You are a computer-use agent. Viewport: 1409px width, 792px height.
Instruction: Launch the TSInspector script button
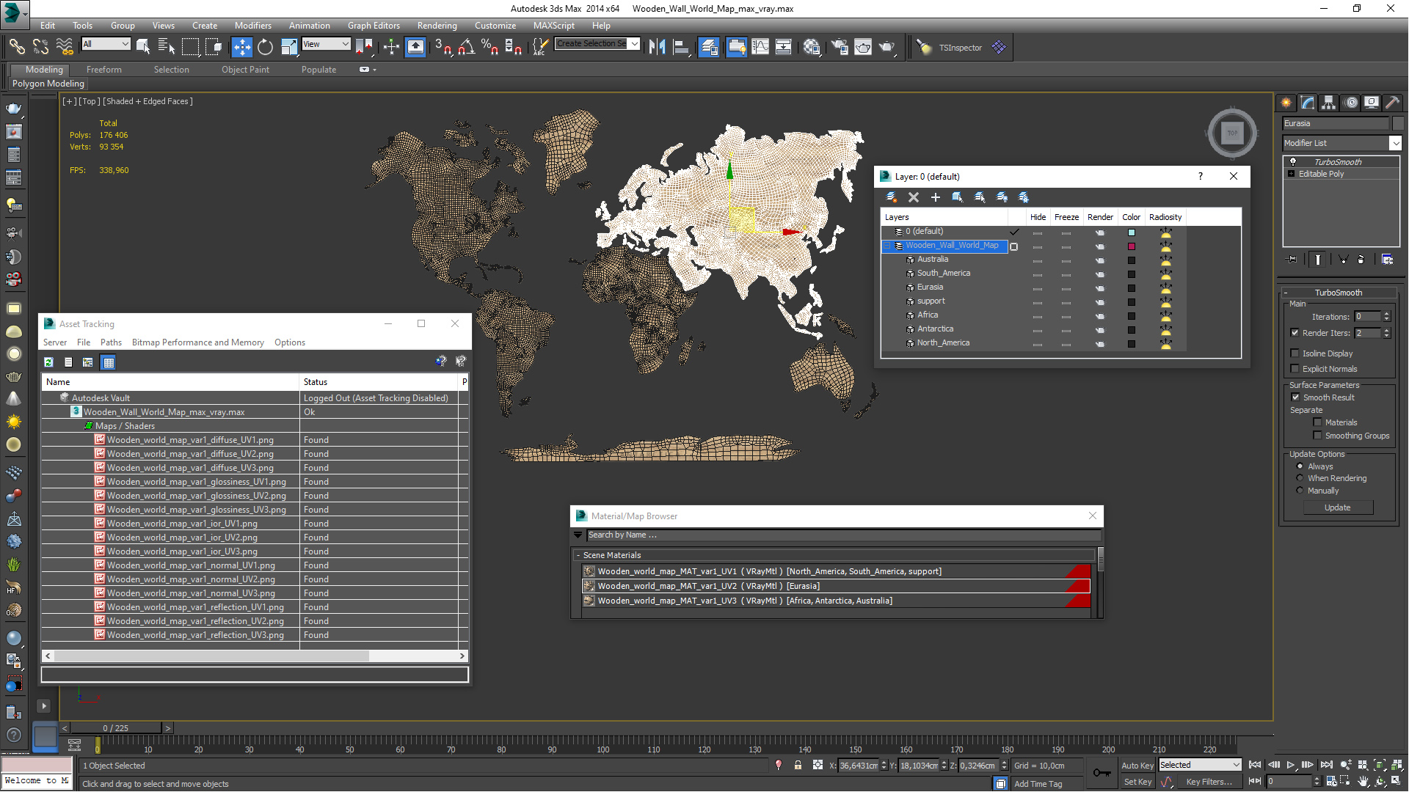pyautogui.click(x=960, y=48)
